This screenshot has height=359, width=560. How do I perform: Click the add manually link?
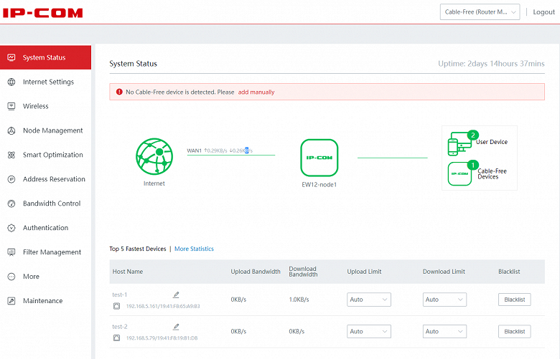(x=256, y=92)
